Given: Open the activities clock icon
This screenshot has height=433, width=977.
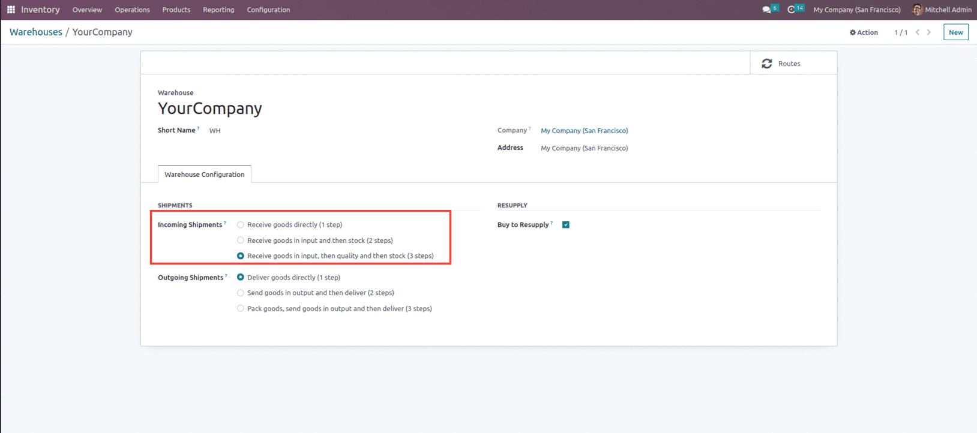Looking at the screenshot, I should click(791, 10).
